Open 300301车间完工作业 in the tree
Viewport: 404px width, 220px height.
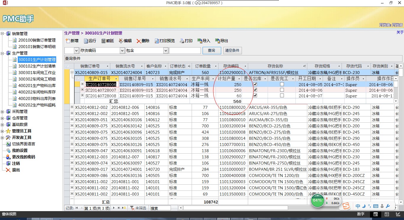pyautogui.click(x=37, y=73)
